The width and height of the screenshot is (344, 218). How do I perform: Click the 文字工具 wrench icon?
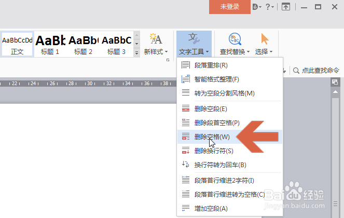pos(194,38)
